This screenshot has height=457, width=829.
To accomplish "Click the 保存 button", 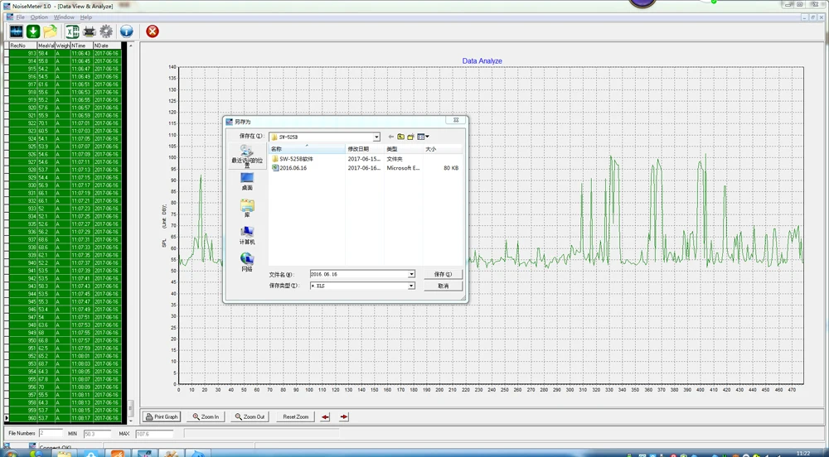I will click(443, 274).
